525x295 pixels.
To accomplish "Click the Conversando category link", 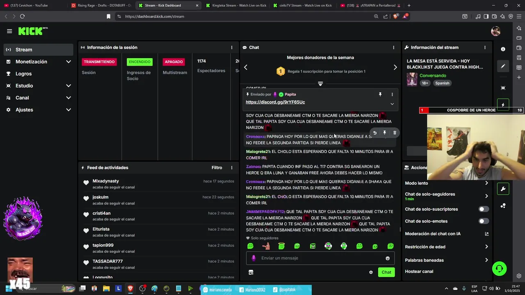I will [433, 76].
